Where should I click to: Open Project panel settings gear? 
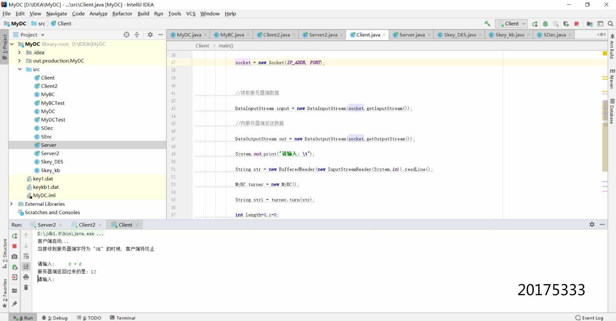pos(150,35)
